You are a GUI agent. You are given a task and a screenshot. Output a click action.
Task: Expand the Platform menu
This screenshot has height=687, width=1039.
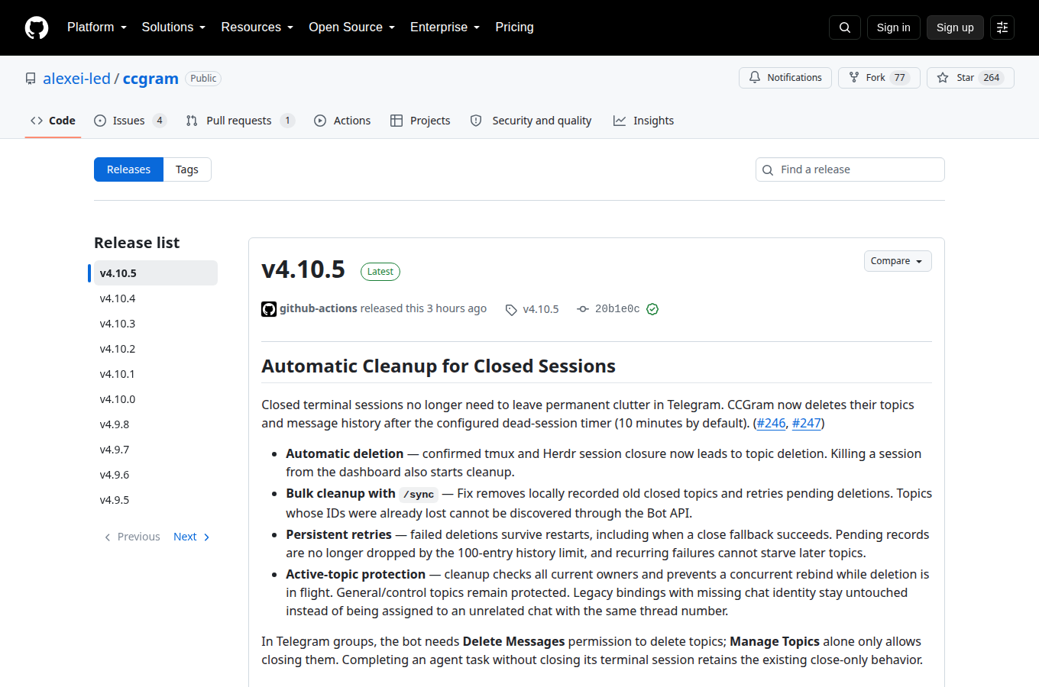(97, 27)
